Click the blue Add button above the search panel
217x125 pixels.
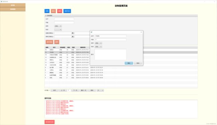(x=47, y=11)
